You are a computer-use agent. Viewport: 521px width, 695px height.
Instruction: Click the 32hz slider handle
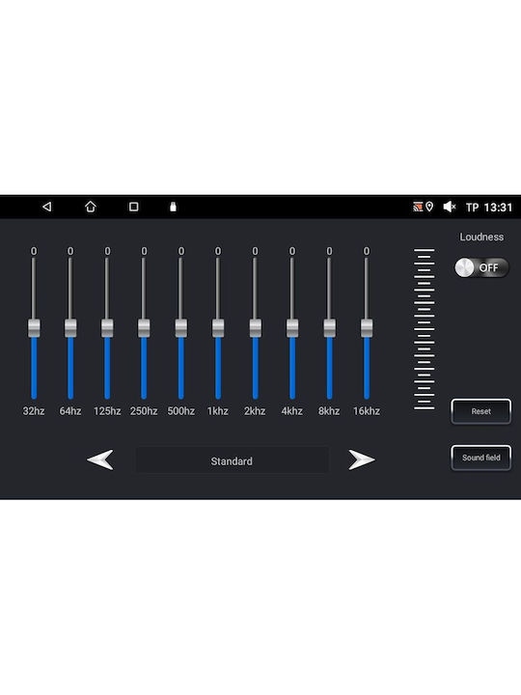(x=34, y=328)
